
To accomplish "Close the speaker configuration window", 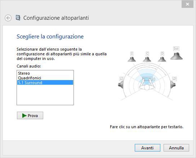I will tap(187, 4).
